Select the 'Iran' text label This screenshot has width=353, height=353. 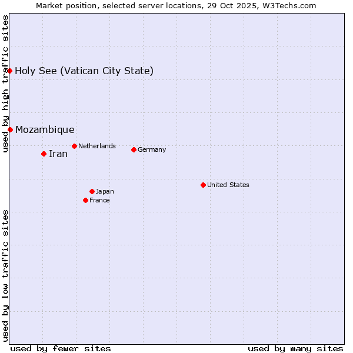coord(58,154)
